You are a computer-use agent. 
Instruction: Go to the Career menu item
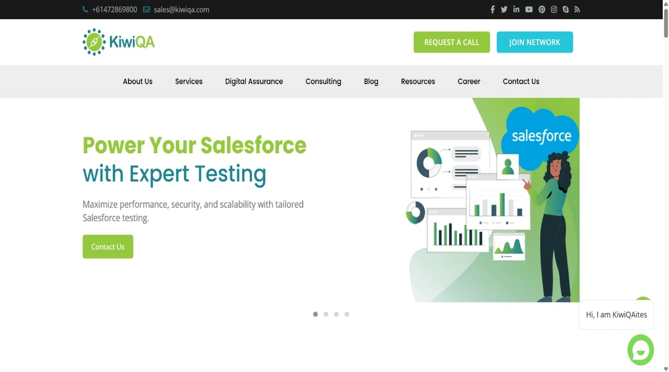pos(469,81)
